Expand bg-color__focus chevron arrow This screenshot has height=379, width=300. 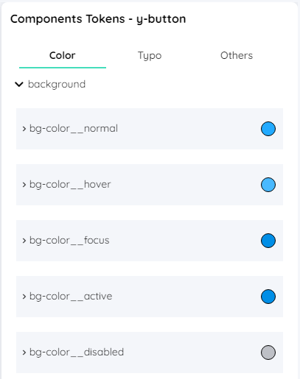tap(24, 241)
